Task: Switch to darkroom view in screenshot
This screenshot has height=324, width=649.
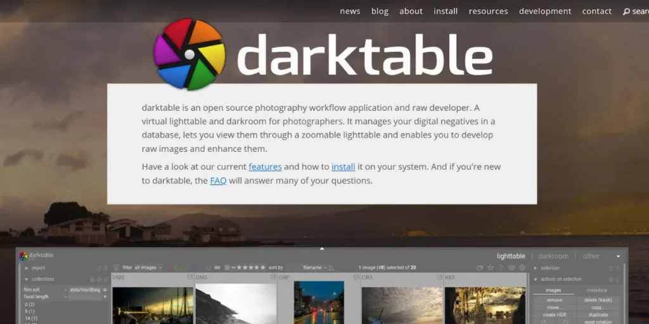Action: click(x=553, y=256)
